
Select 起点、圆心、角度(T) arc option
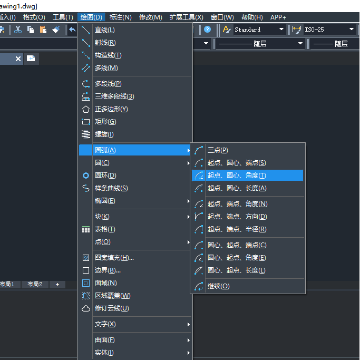point(248,176)
